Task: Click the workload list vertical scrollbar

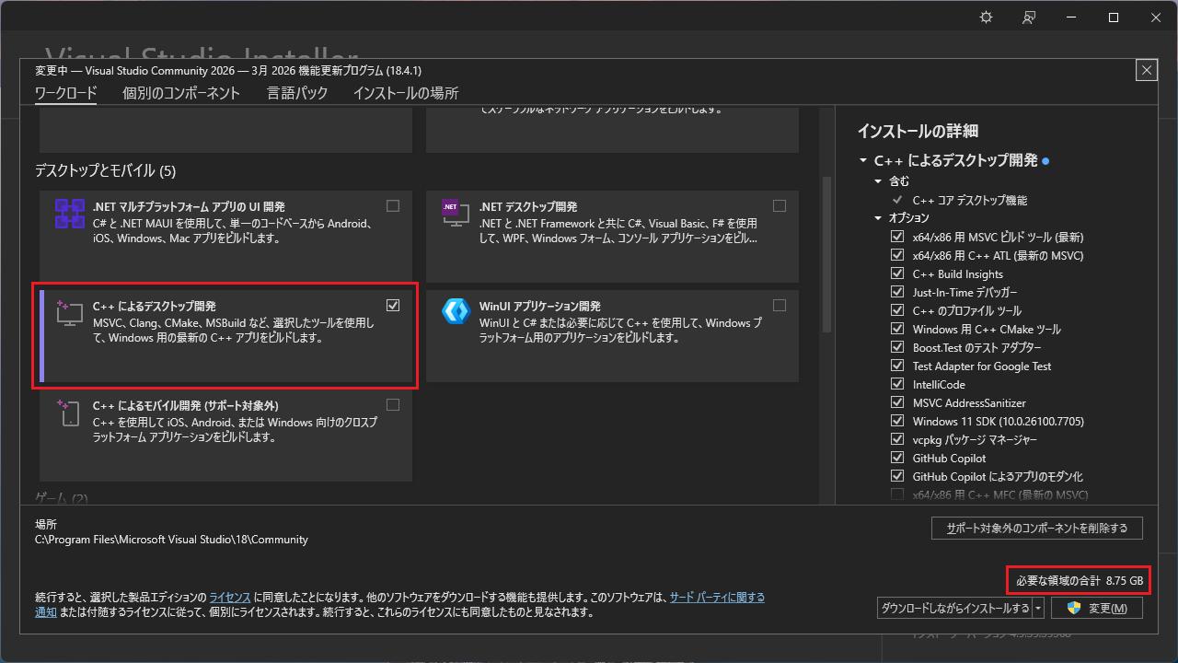Action: coord(826,253)
